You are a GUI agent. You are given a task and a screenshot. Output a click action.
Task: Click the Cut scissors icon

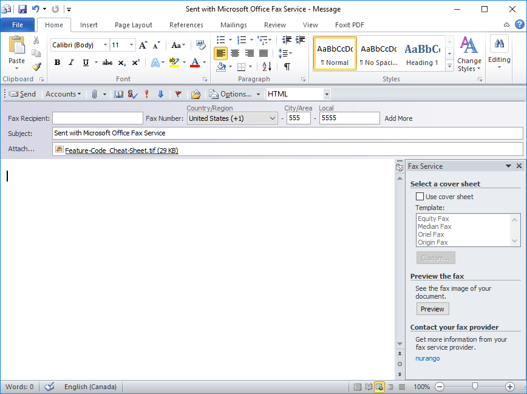coord(36,40)
